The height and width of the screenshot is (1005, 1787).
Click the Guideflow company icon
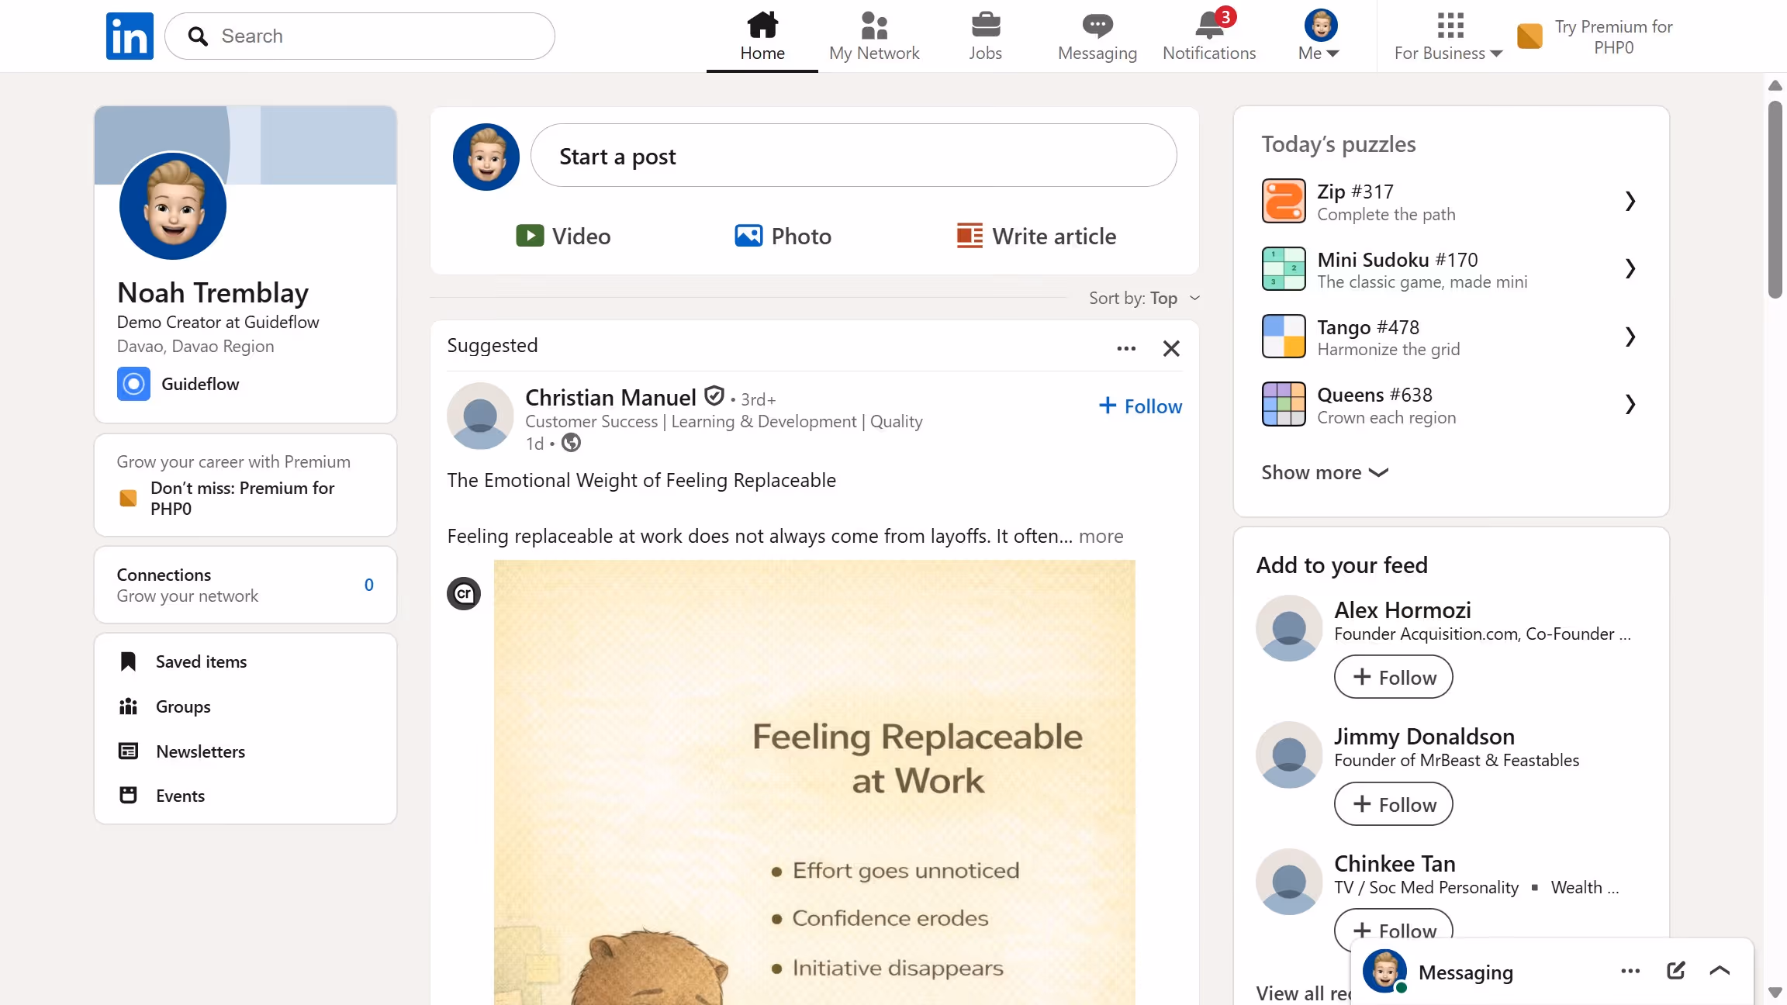pyautogui.click(x=133, y=384)
